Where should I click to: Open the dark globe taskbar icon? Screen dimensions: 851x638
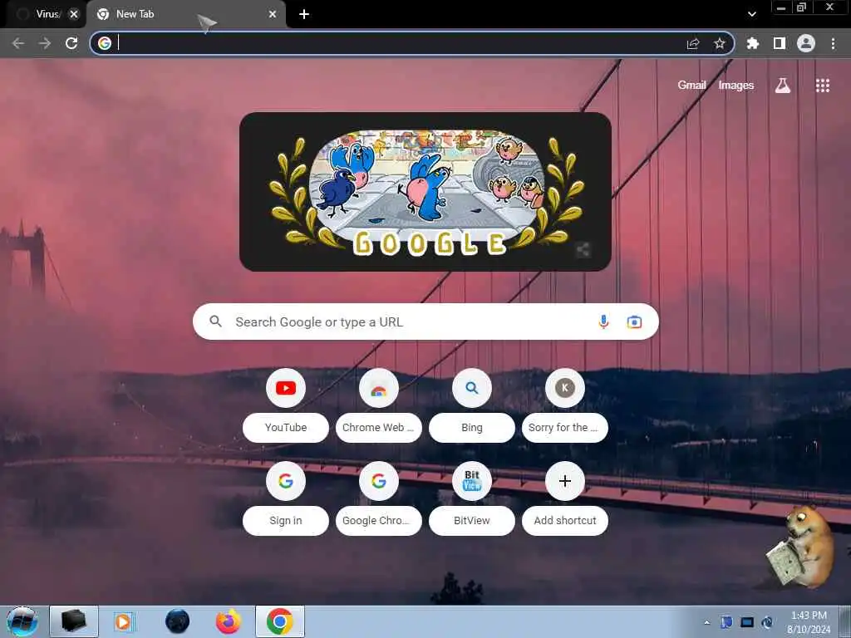[x=178, y=621]
